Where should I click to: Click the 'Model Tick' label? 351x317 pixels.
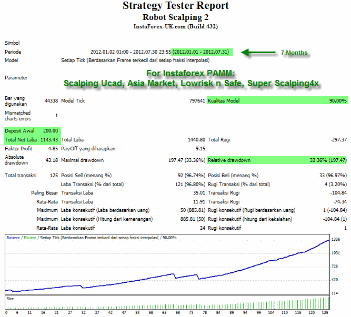point(73,101)
